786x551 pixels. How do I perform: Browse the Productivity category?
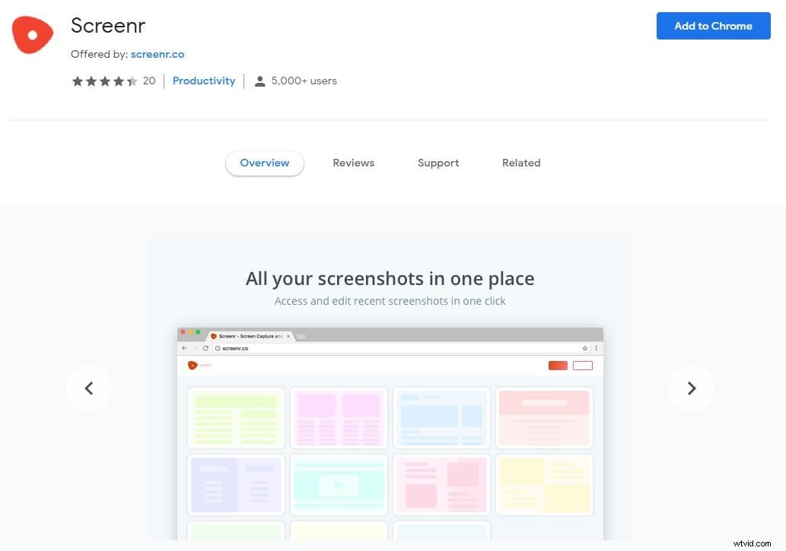click(x=204, y=81)
